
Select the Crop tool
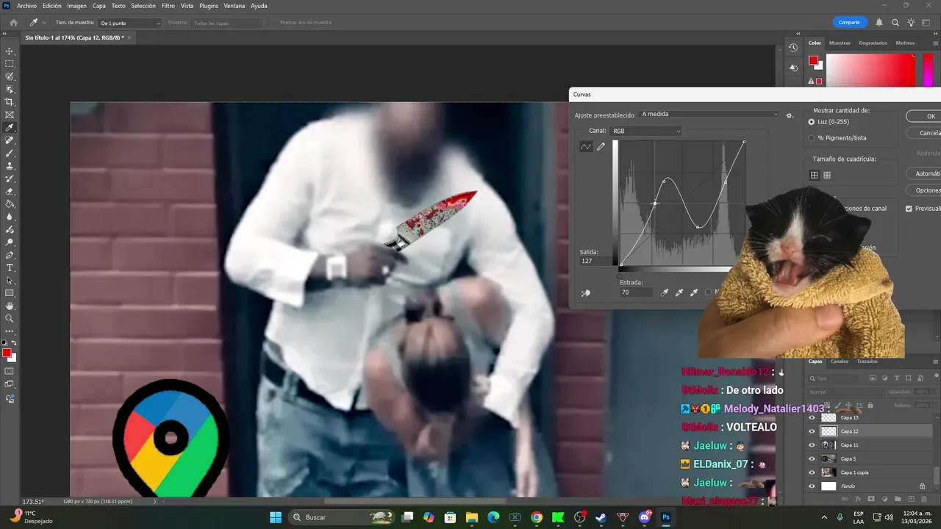(x=10, y=102)
